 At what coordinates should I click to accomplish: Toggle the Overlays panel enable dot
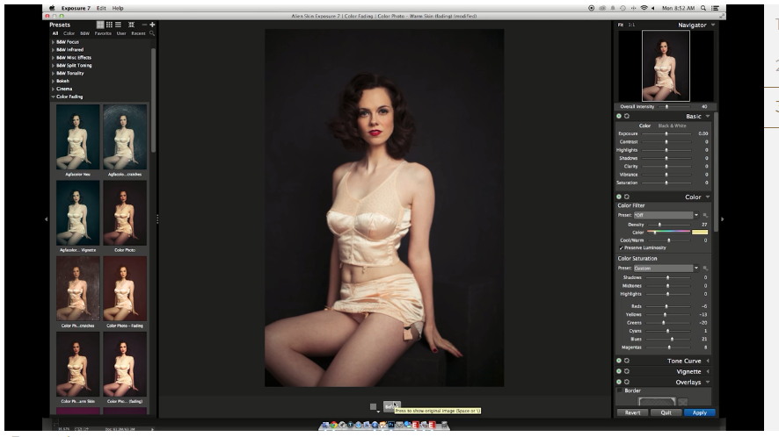pos(619,382)
